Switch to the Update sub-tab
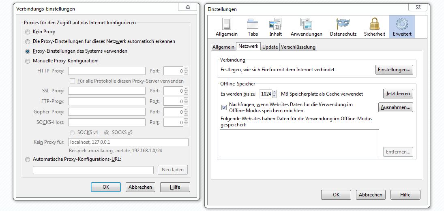Viewport: 444px width, 211px height. 270,47
